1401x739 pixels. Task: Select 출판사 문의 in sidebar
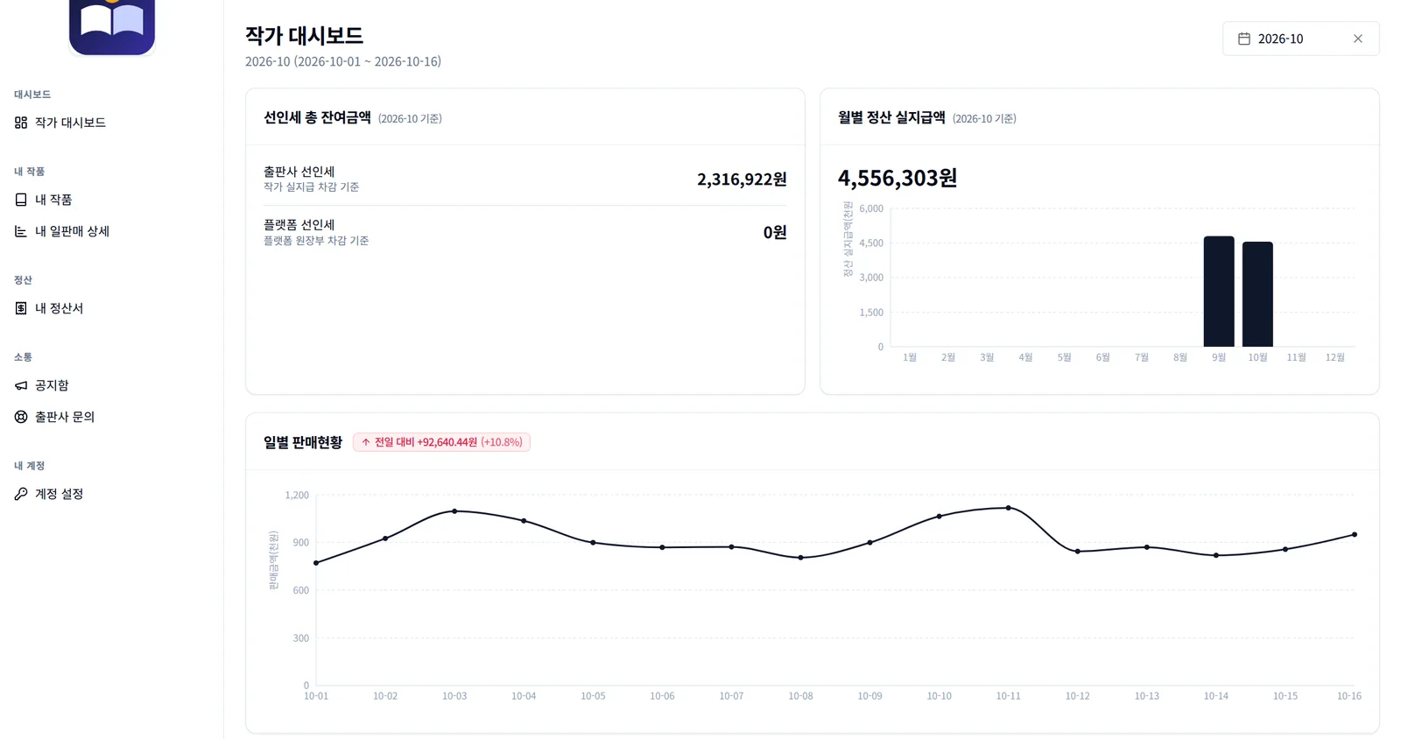click(112, 417)
